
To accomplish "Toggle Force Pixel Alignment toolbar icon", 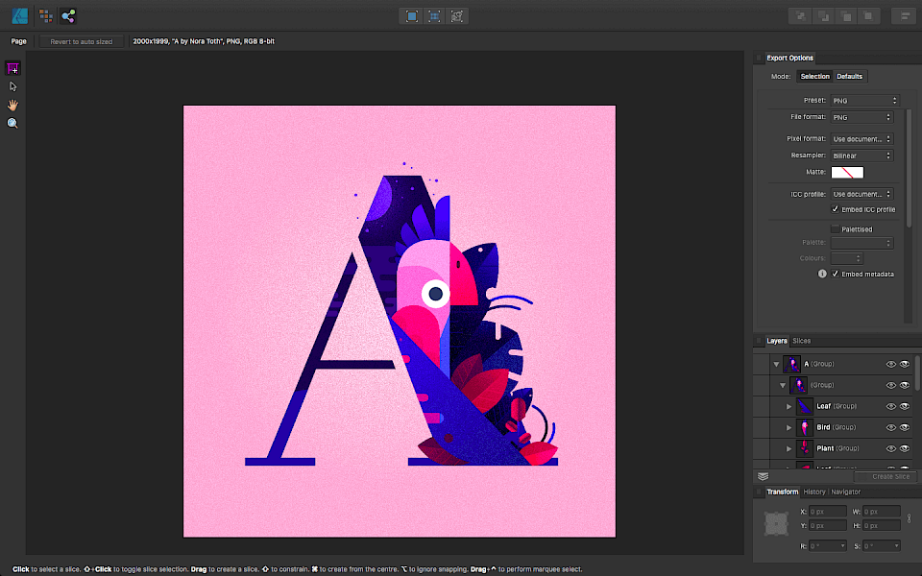I will point(412,16).
